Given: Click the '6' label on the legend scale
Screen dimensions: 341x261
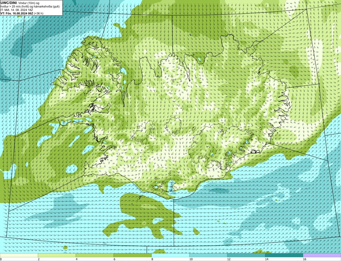Looking at the screenshot, I should pos(114,259).
